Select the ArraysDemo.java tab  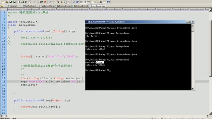[x=97, y=6]
